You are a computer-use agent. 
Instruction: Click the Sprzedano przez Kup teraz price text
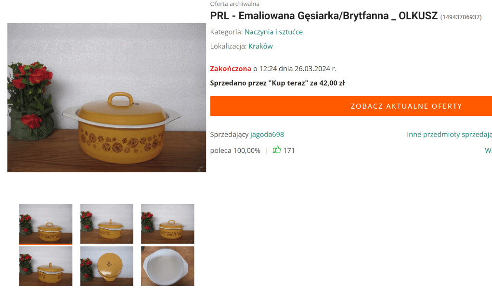277,83
